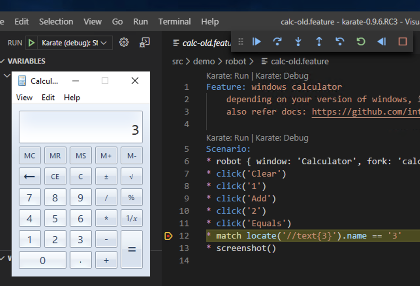
Task: Open the github docs link on line 3
Action: (366, 112)
